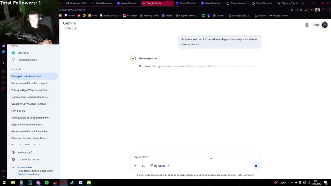Viewport: 331px width, 186px height.
Task: Open the Opera easy setup menu icon
Action: click(327, 10)
